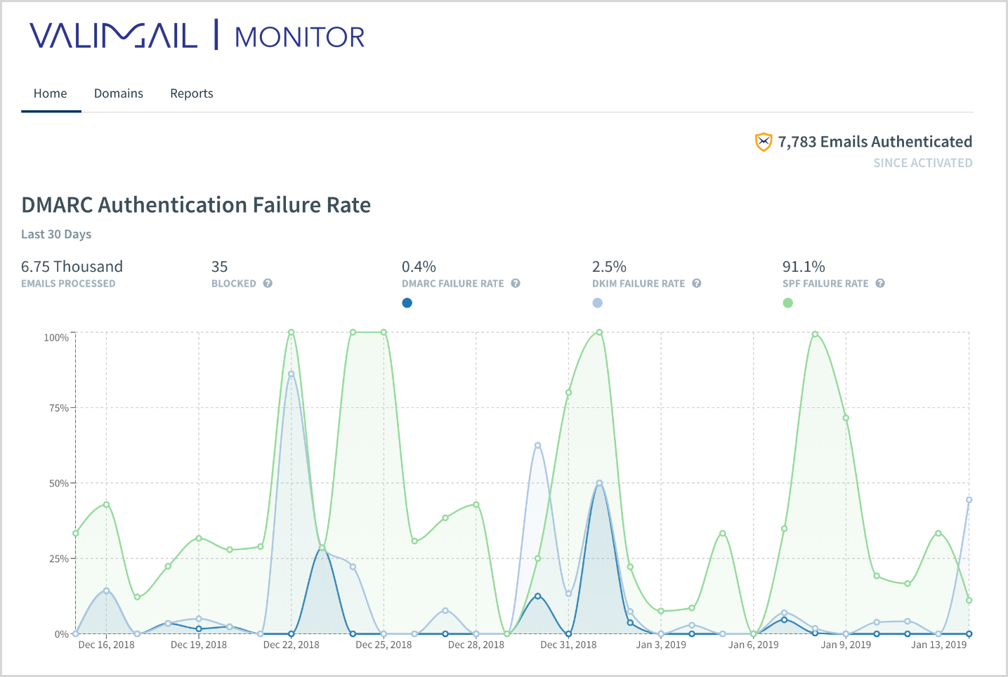
Task: Click the Dec 22 peak point on the chart
Action: (x=292, y=332)
